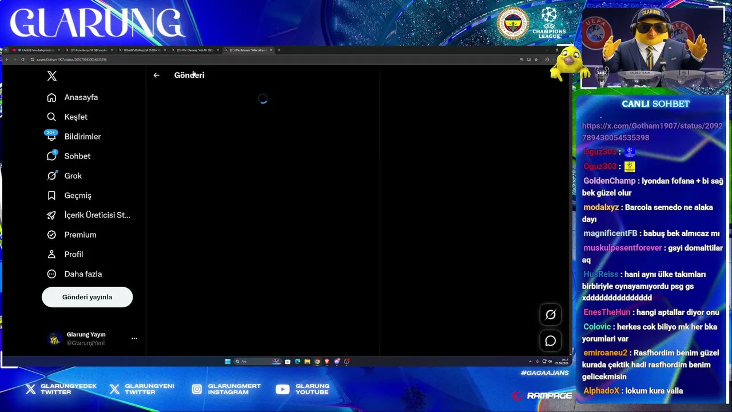Click the taskbar Ara search box
Image resolution: width=732 pixels, height=412 pixels.
[x=258, y=362]
